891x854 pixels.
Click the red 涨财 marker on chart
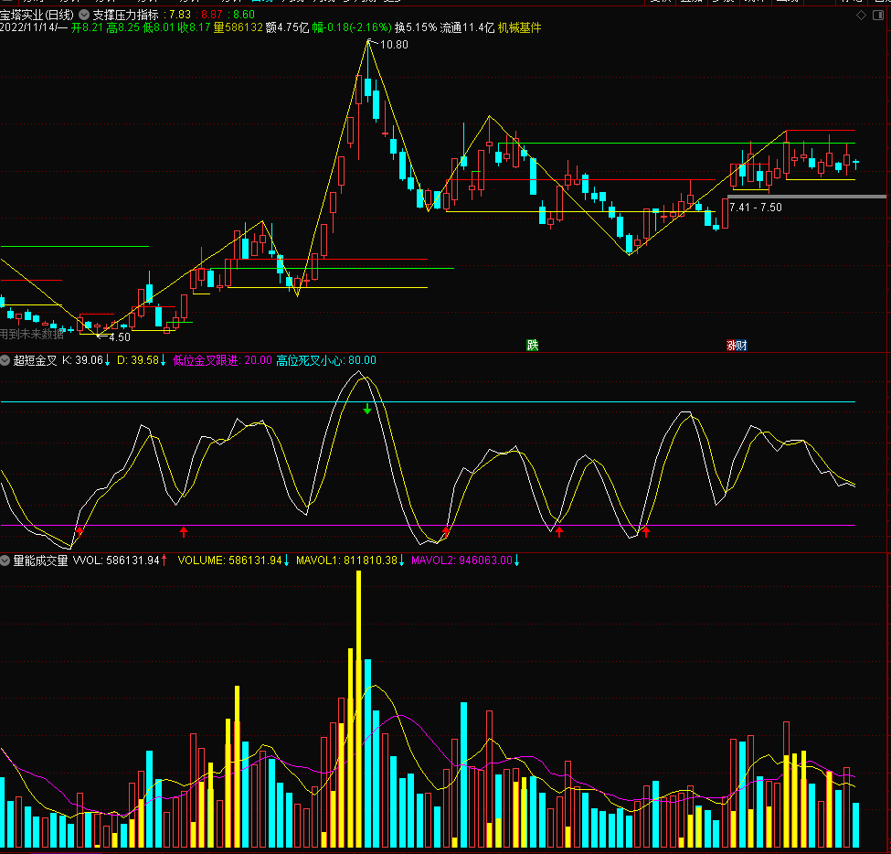[x=737, y=345]
